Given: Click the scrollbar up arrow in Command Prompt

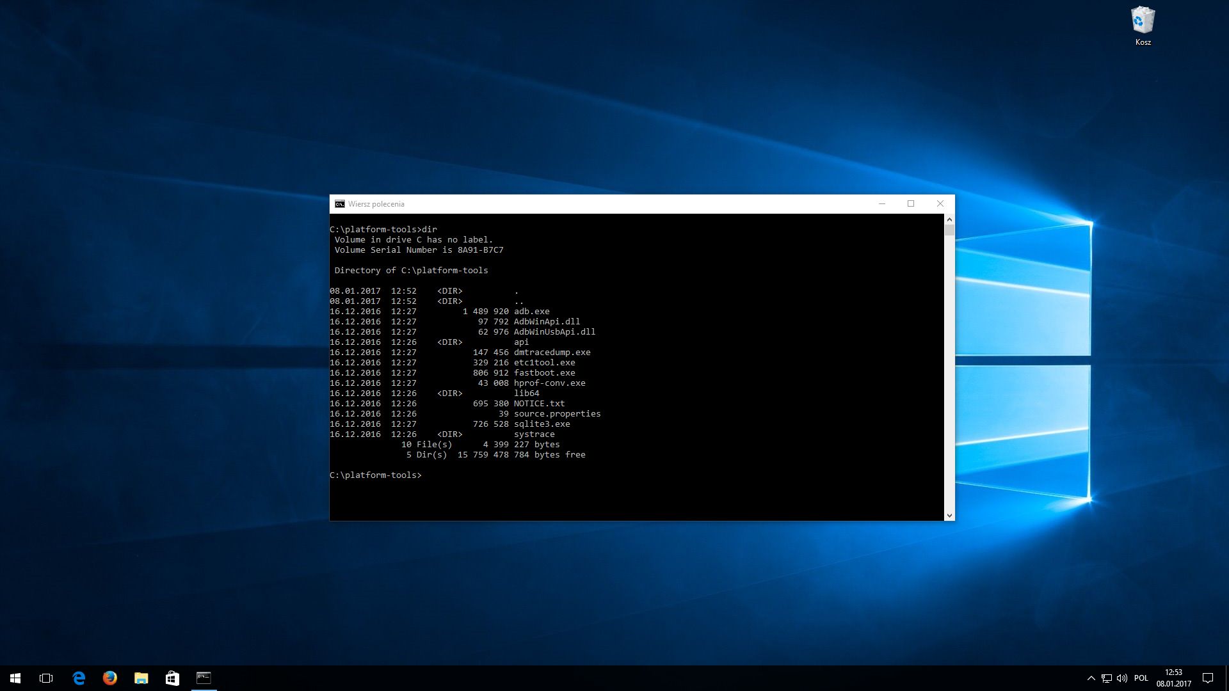Looking at the screenshot, I should pyautogui.click(x=949, y=218).
